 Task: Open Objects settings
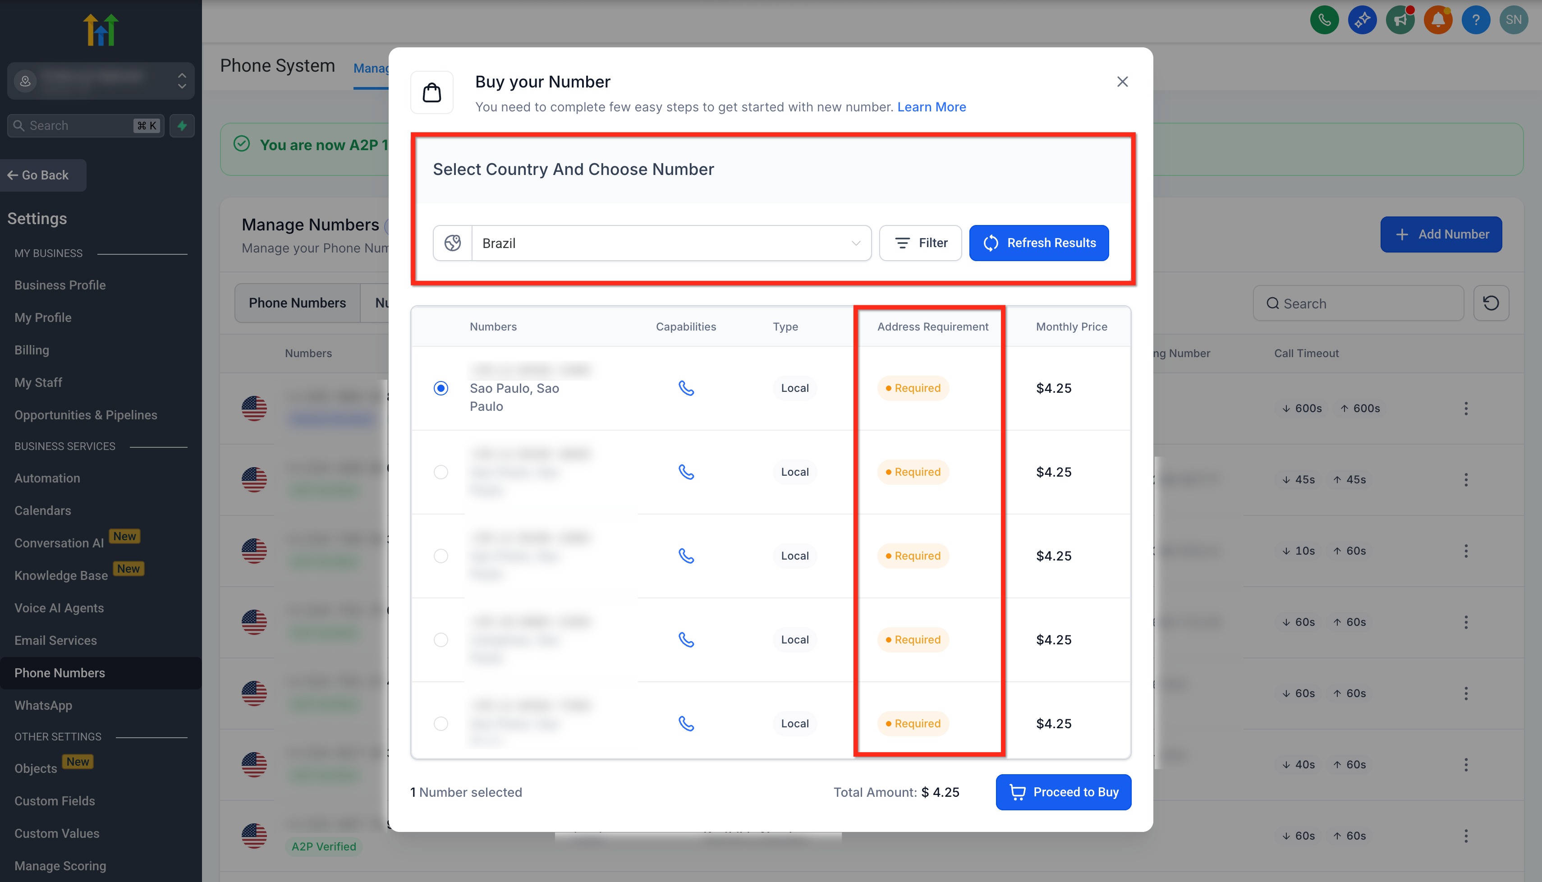click(x=36, y=768)
